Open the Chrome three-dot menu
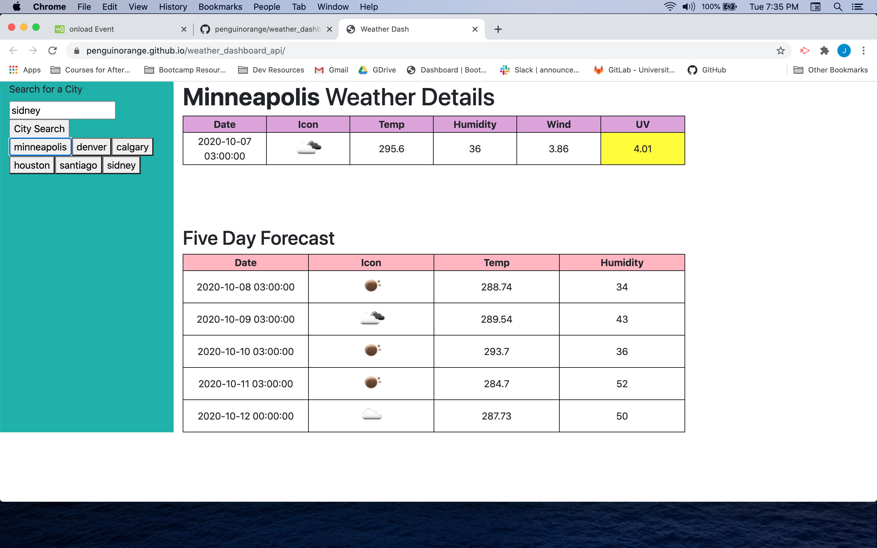Viewport: 877px width, 548px height. (864, 50)
